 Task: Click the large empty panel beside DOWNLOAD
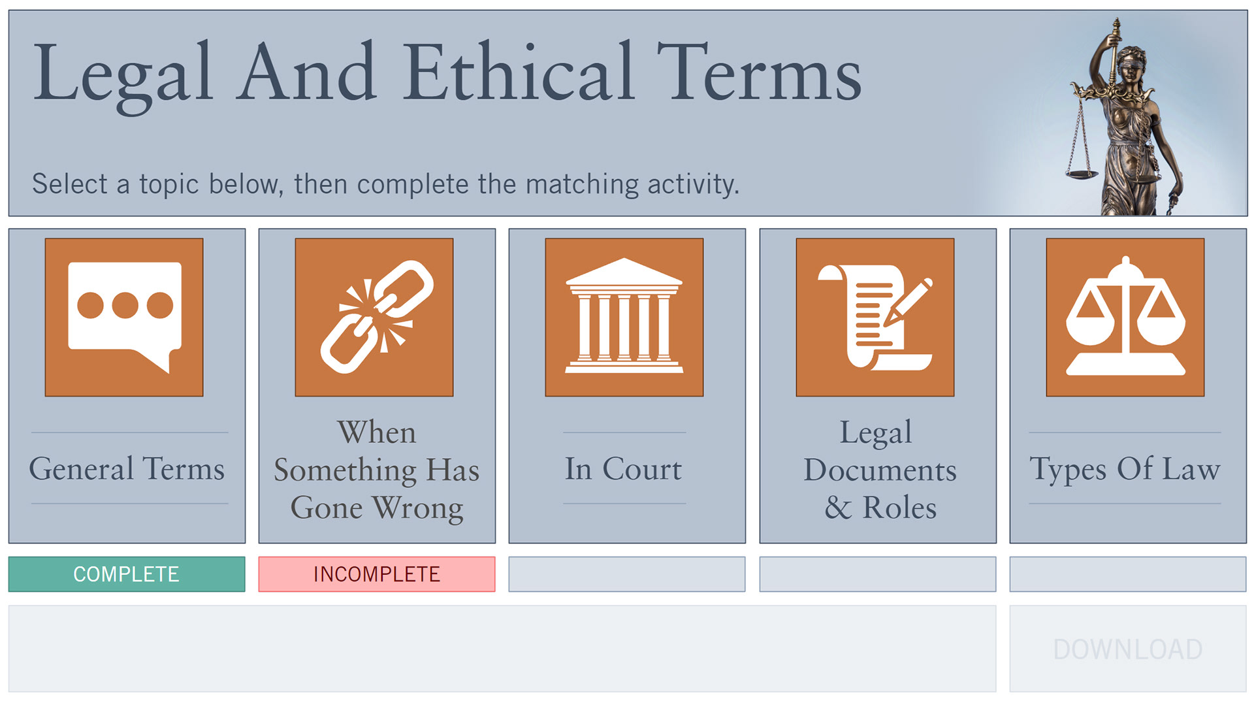(x=502, y=649)
